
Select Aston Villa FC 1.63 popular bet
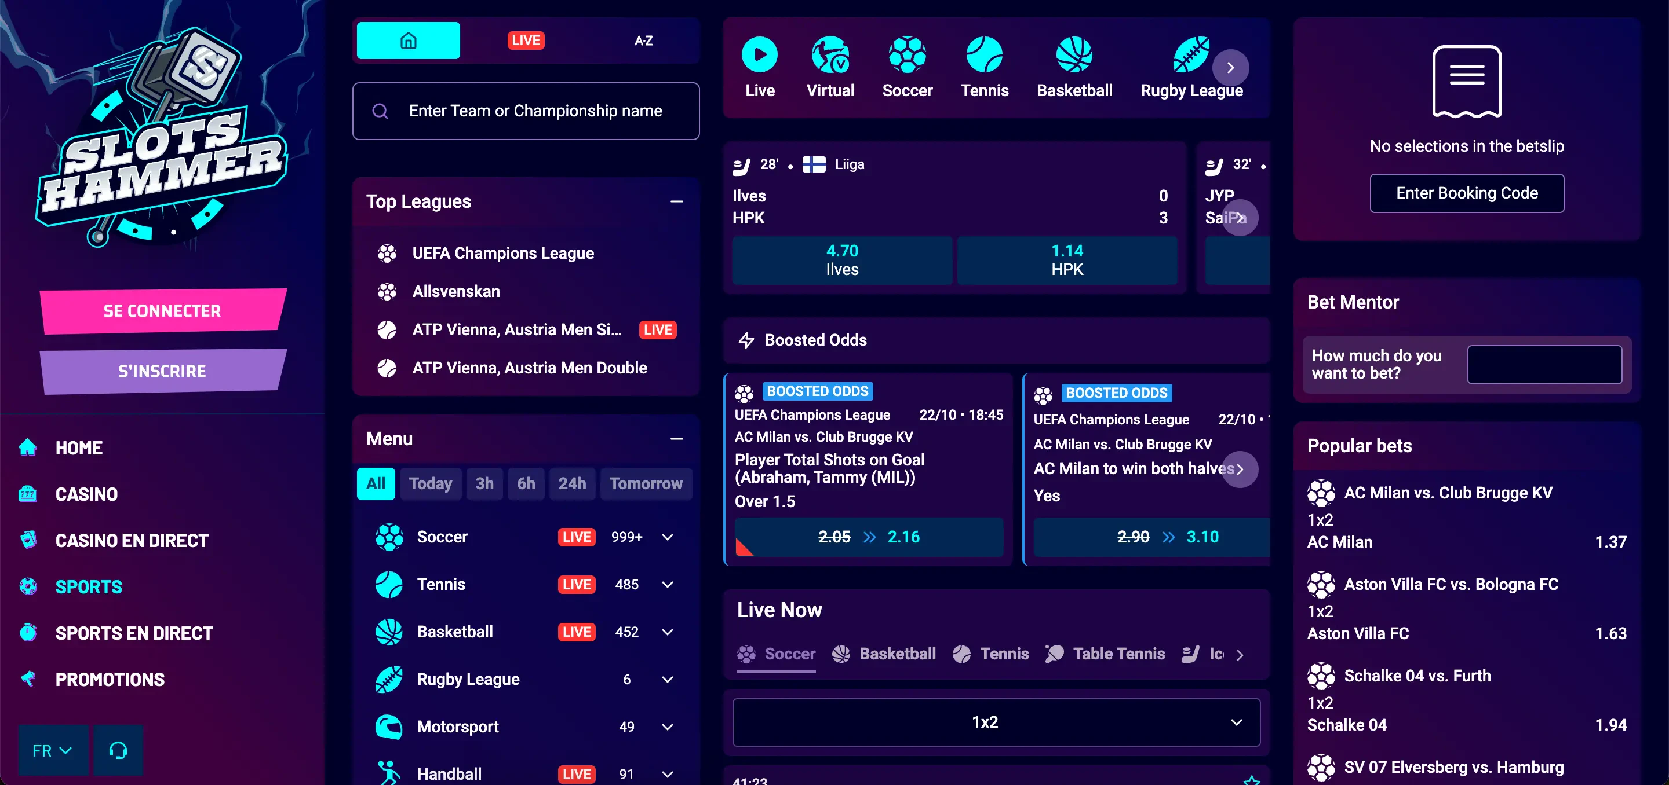[1467, 633]
